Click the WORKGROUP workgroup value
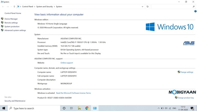The image size is (197, 111). pos(66,83)
